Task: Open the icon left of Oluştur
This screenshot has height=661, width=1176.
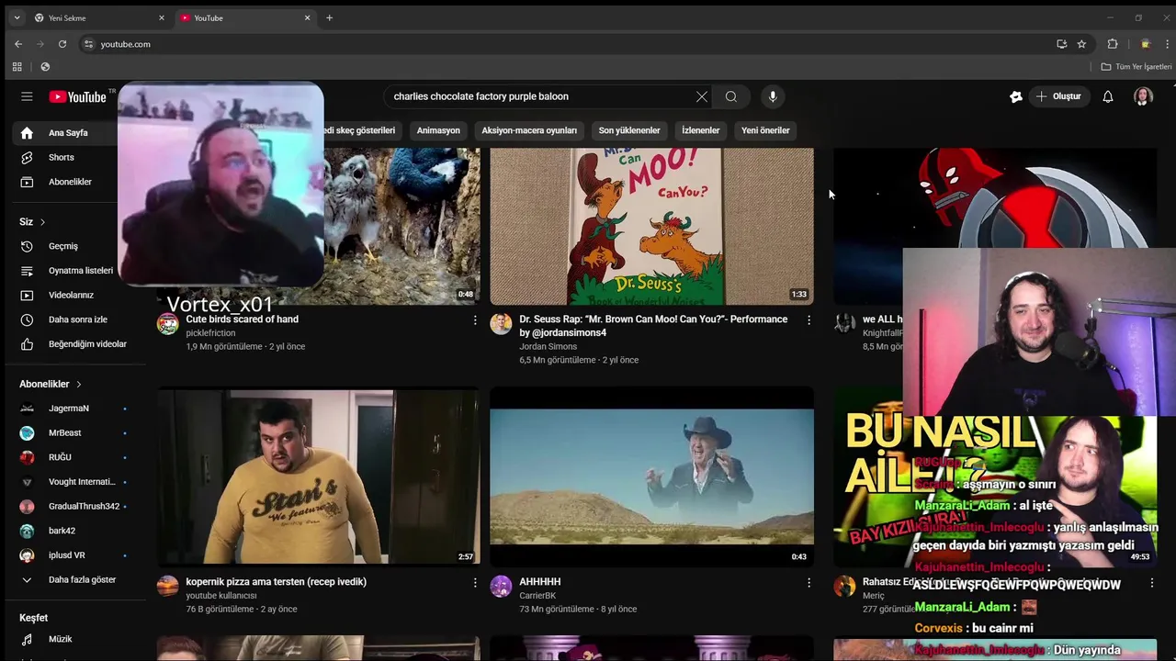Action: click(1016, 96)
